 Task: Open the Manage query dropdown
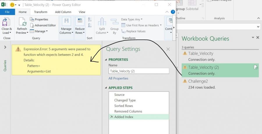tap(39, 31)
